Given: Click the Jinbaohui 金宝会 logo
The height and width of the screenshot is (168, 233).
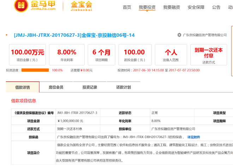Looking at the screenshot, I should pos(82,6).
